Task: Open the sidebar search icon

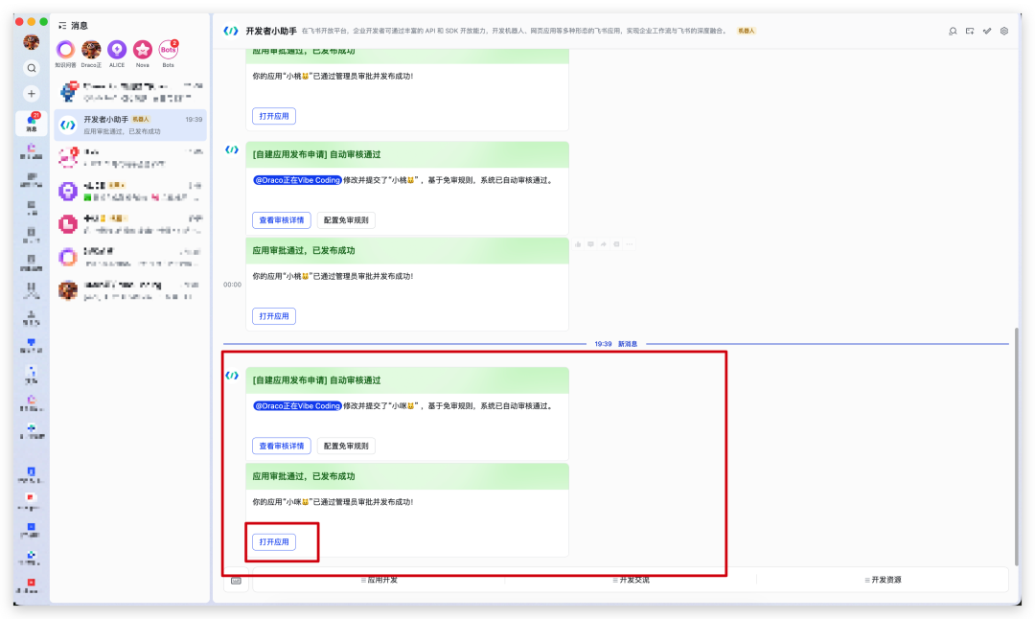Action: coord(32,68)
